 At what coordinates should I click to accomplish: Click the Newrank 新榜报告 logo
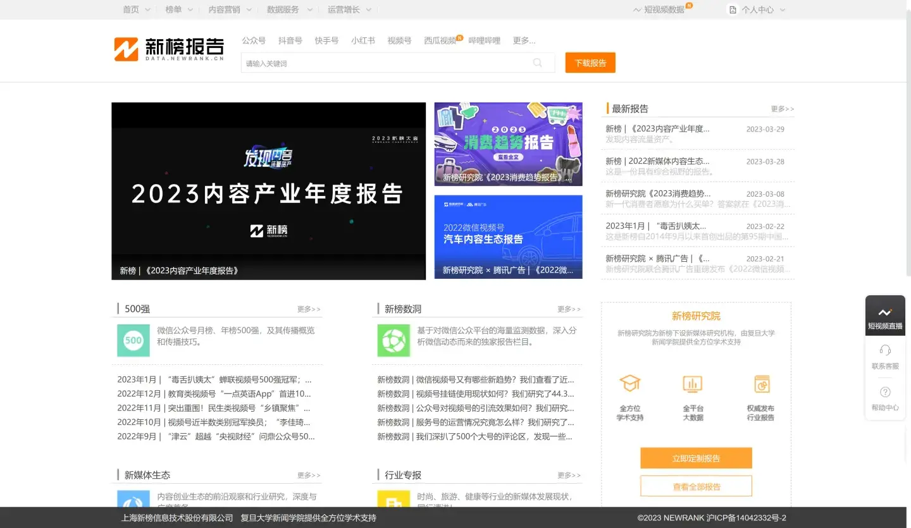click(169, 49)
